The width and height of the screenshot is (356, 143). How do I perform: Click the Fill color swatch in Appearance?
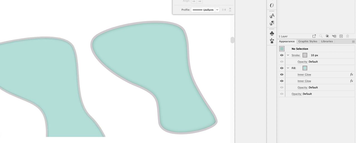[305, 68]
